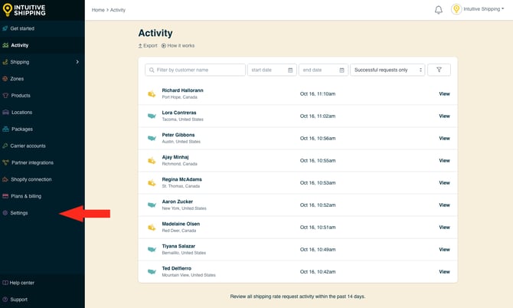Click Home in the breadcrumb

coord(98,10)
